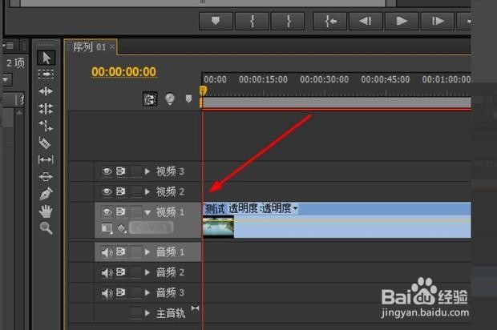This screenshot has width=497, height=330.
Task: Click the master track meter icon beside 主音轨
Action: point(196,308)
